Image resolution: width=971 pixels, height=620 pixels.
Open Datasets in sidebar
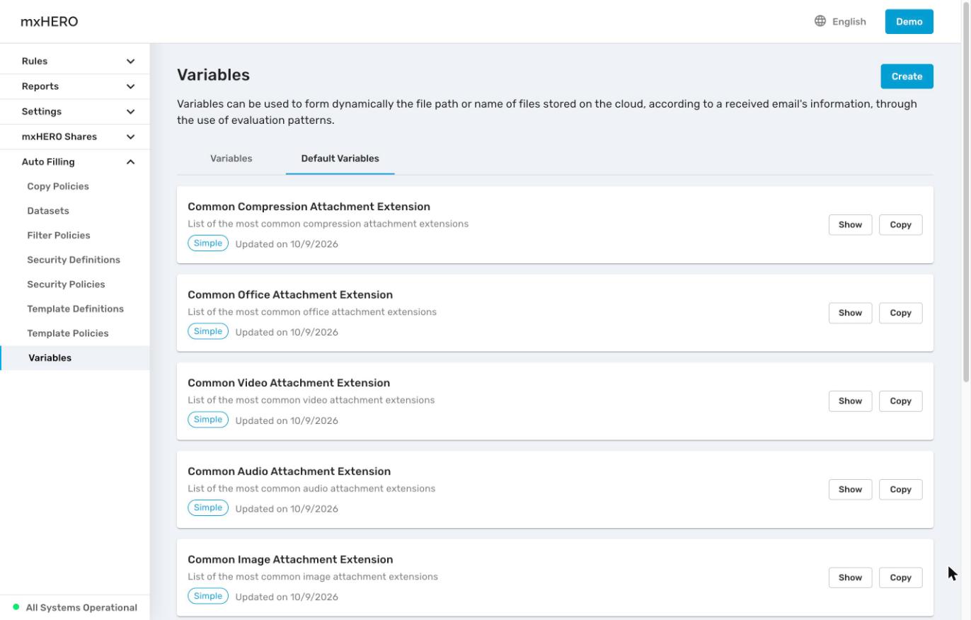[48, 211]
